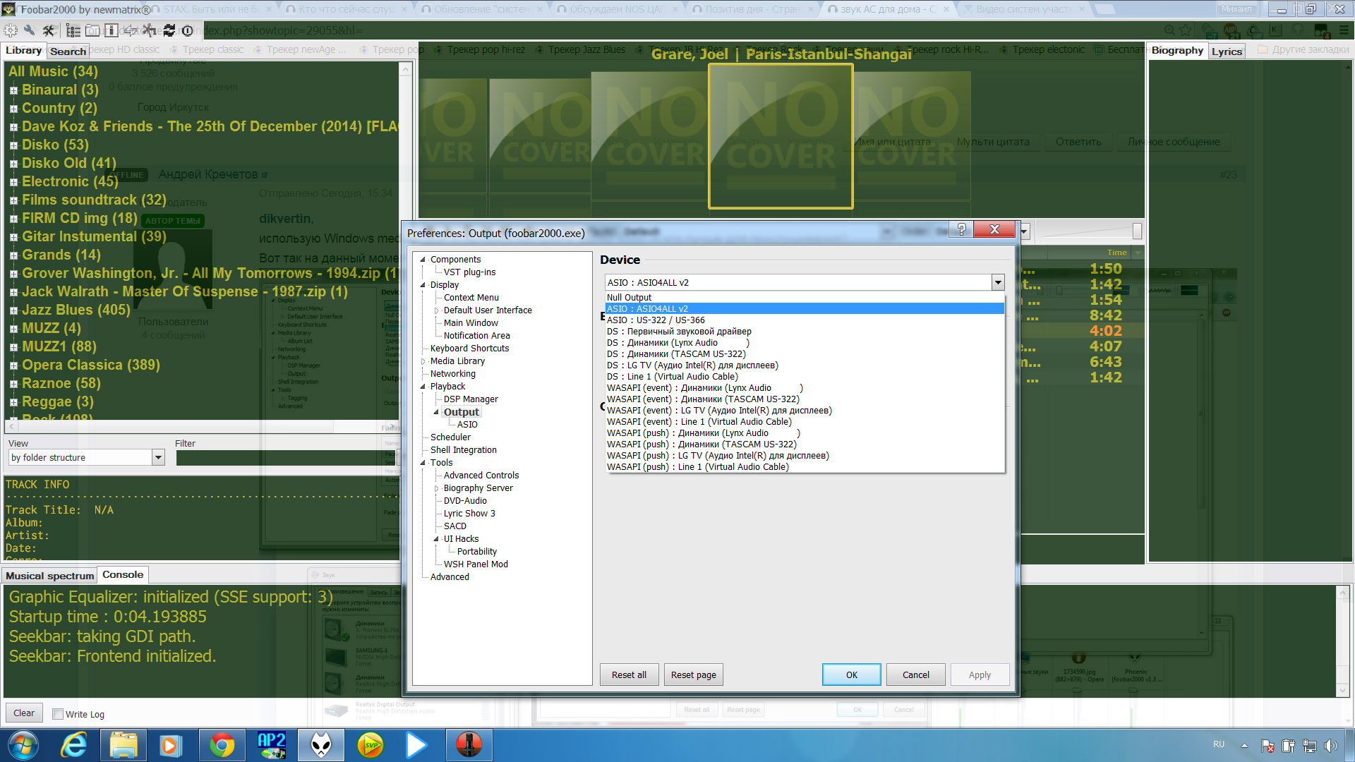Screen dimensions: 1355x762
Task: Expand the Media Library preferences node
Action: point(423,361)
